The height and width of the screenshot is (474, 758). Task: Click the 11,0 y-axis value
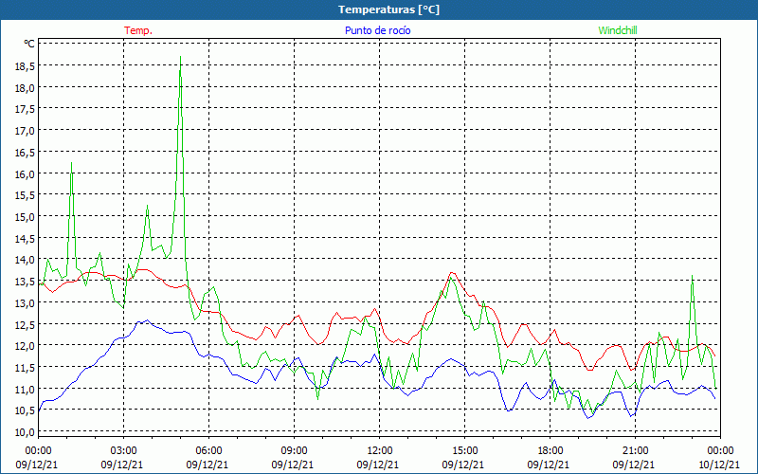pos(25,389)
